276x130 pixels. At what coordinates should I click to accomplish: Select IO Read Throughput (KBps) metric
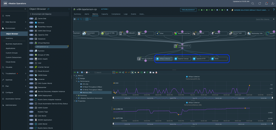point(92,87)
